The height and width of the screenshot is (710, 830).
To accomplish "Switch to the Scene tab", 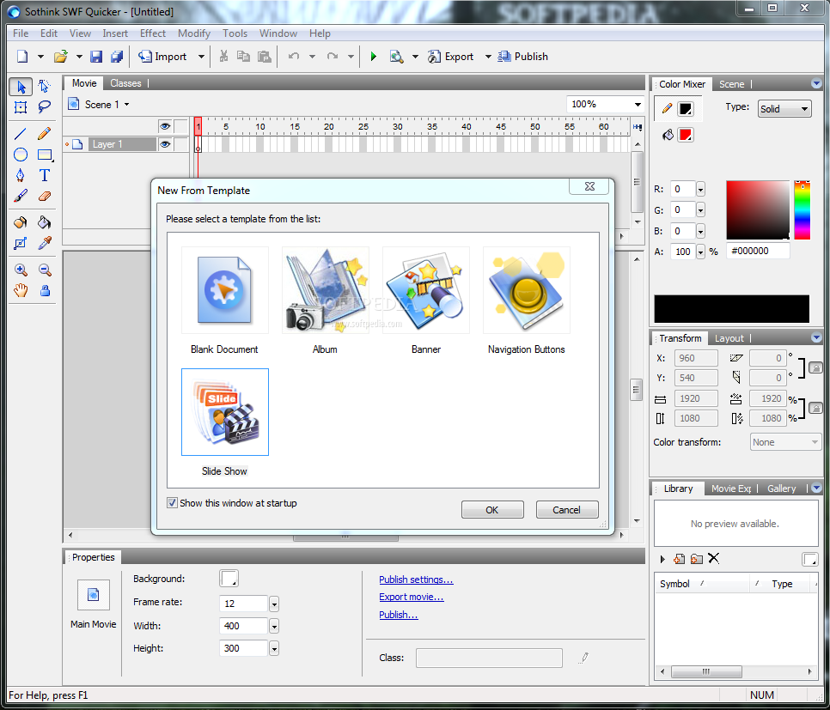I will (731, 84).
